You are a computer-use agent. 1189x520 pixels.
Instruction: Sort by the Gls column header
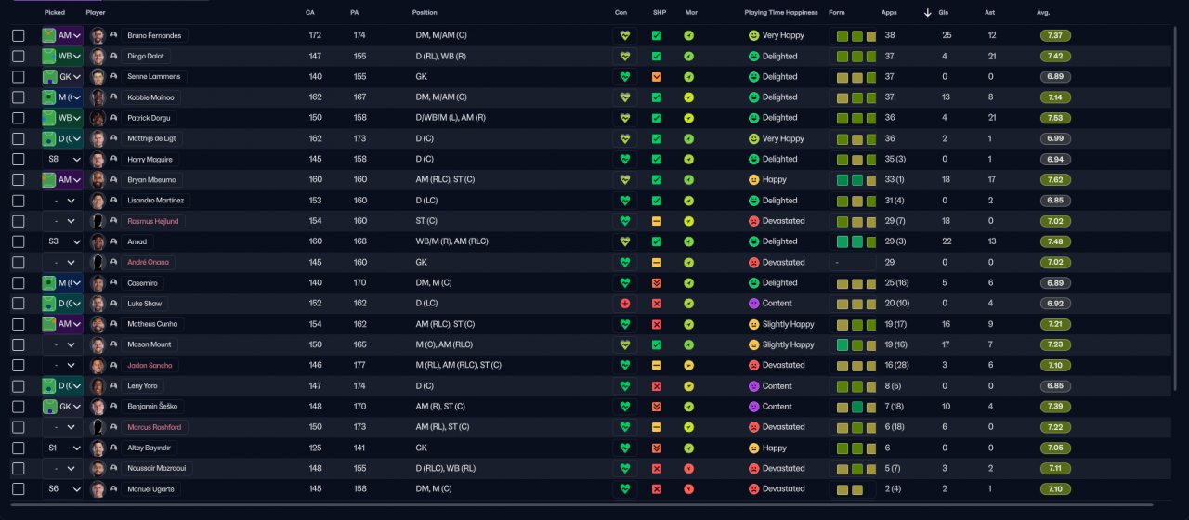click(x=944, y=12)
